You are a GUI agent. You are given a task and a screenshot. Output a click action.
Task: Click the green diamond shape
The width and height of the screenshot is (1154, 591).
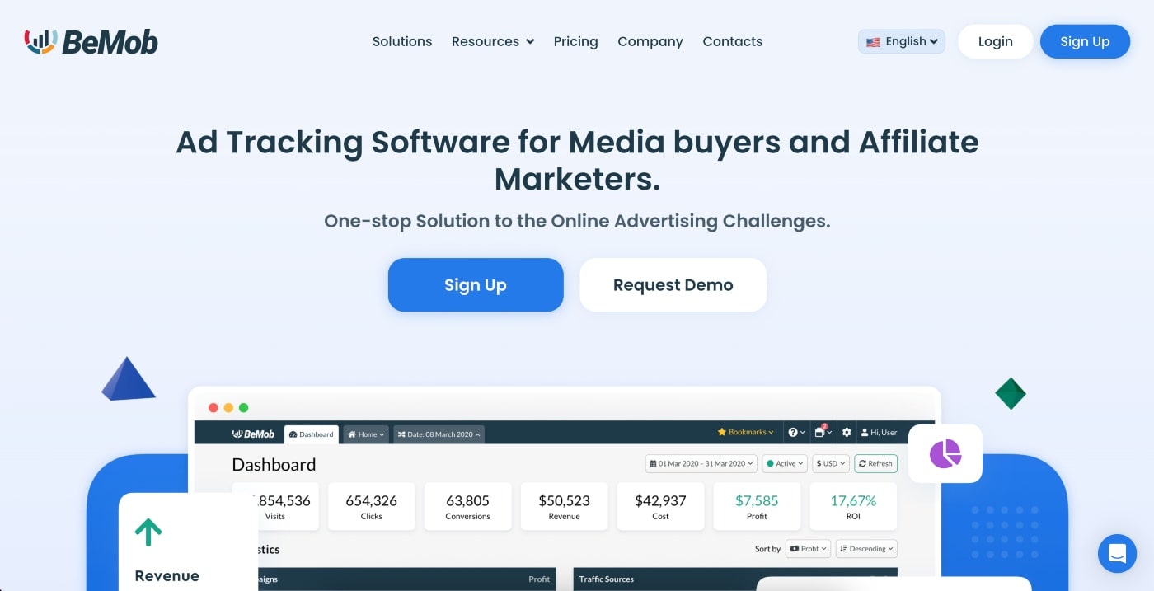(x=1010, y=393)
